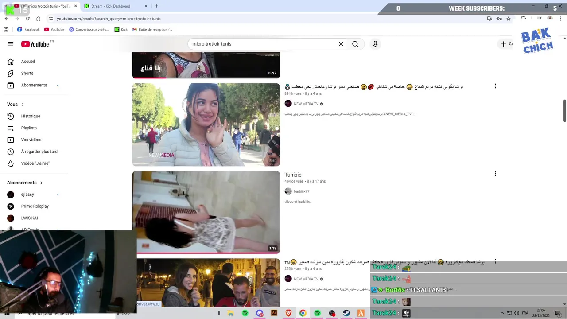The image size is (567, 319).
Task: Open Vidéos "J'aime" playlist
Action: tap(35, 163)
